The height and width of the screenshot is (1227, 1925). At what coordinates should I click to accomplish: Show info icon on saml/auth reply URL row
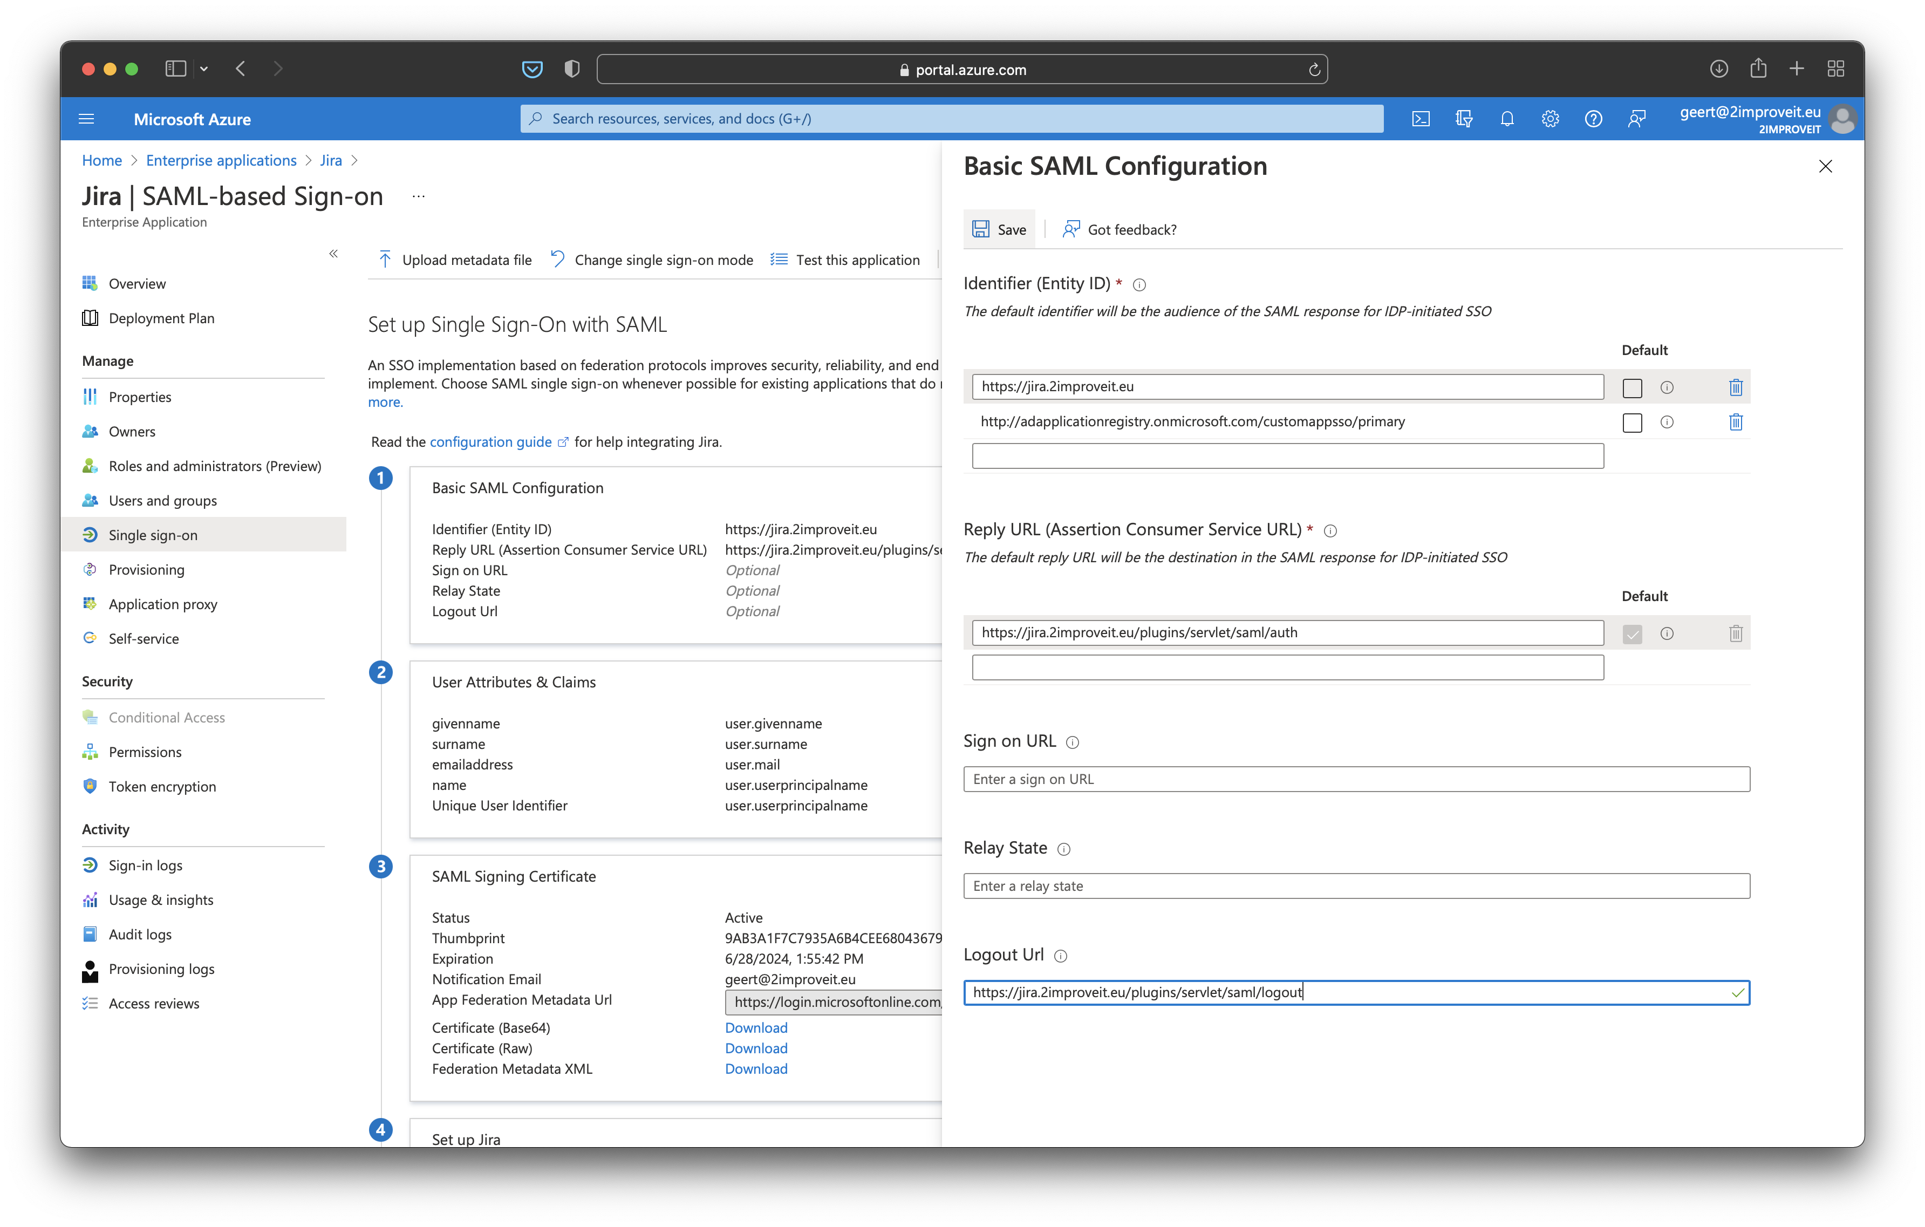coord(1667,634)
